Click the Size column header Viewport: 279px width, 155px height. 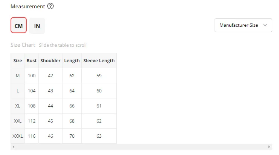point(18,60)
